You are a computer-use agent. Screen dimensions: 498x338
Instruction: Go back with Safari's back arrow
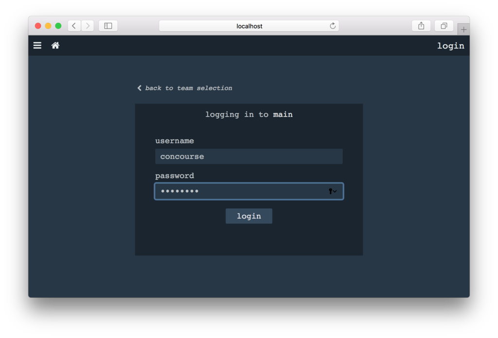[x=74, y=26]
